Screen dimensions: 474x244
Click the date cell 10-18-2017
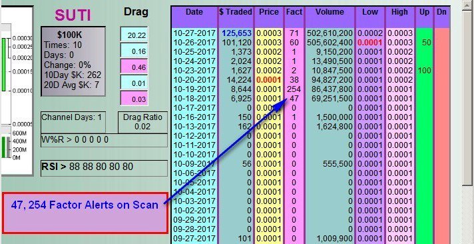(194, 99)
